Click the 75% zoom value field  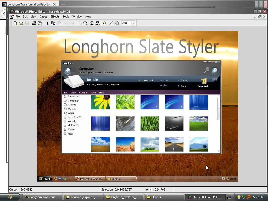126,23
